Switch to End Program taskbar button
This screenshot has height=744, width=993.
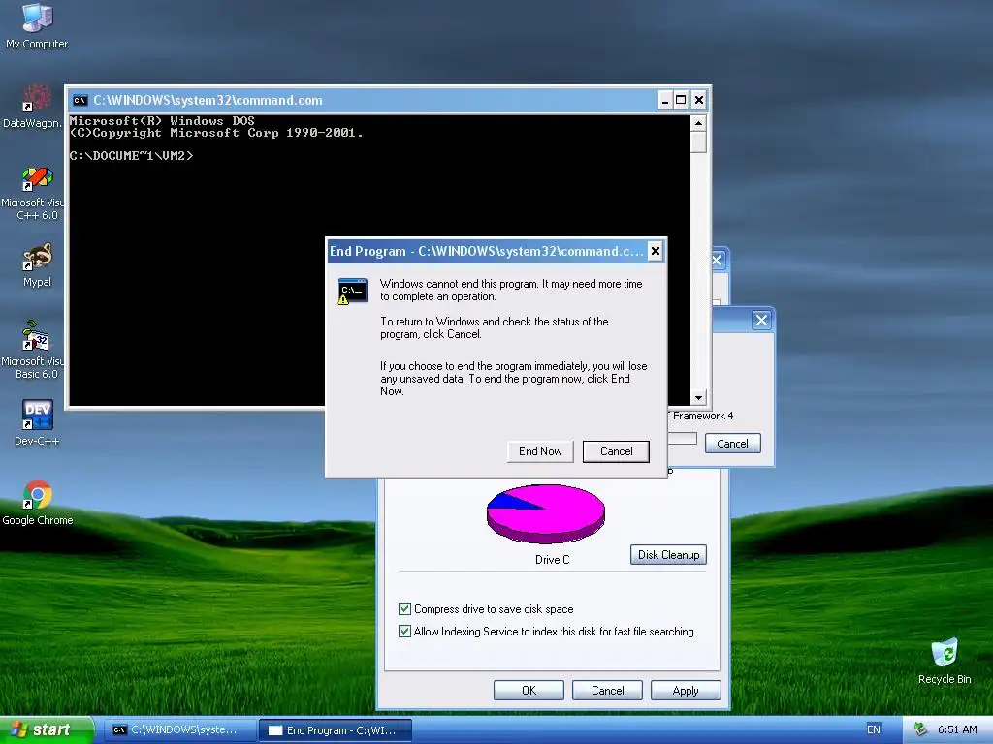pyautogui.click(x=335, y=730)
